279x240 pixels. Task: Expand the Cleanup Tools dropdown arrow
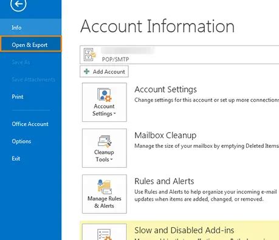pyautogui.click(x=111, y=159)
